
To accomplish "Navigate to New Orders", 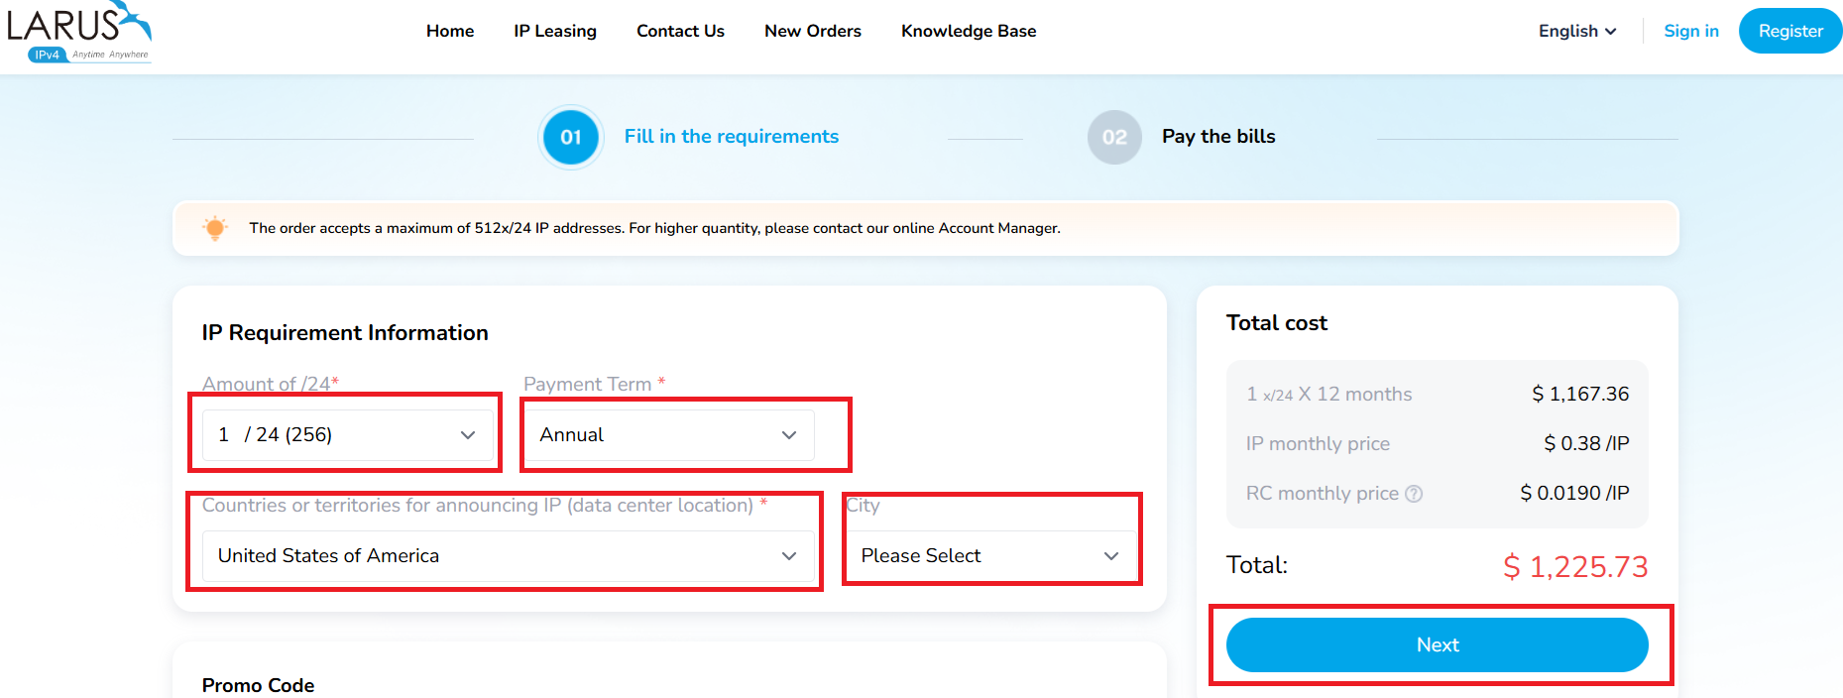I will pos(813,31).
